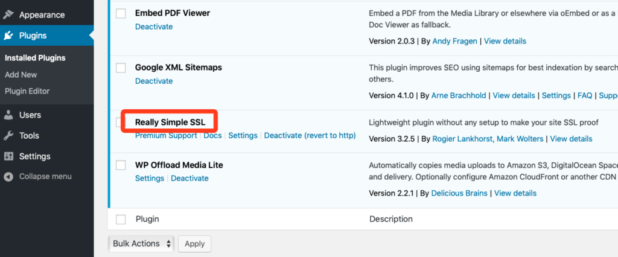
Task: Click the Users person icon
Action: click(8, 115)
